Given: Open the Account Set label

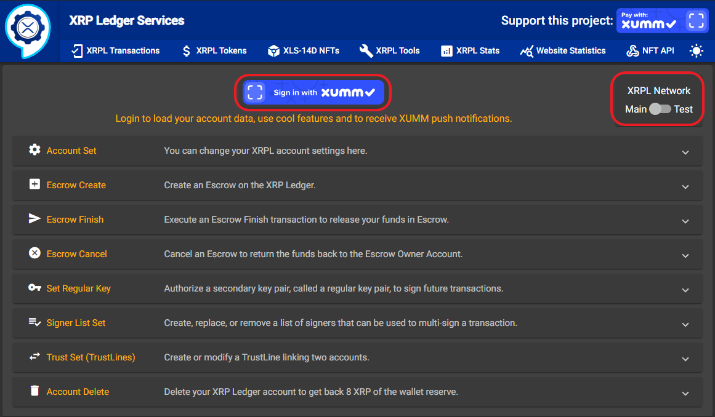Looking at the screenshot, I should tap(71, 151).
